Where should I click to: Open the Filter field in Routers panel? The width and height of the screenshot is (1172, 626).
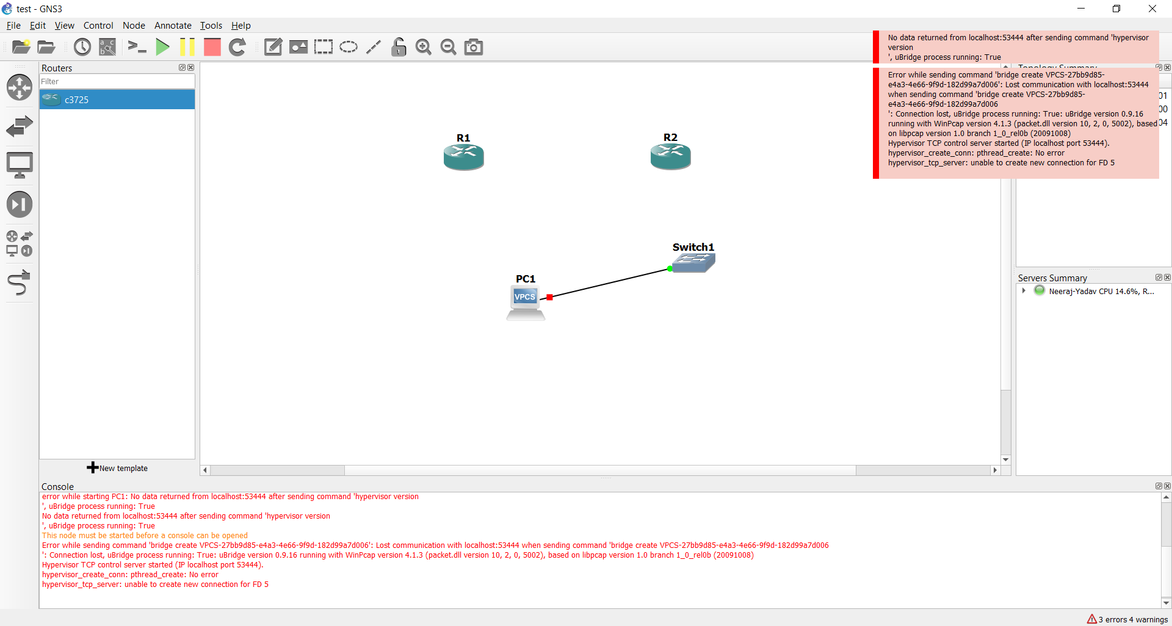116,81
